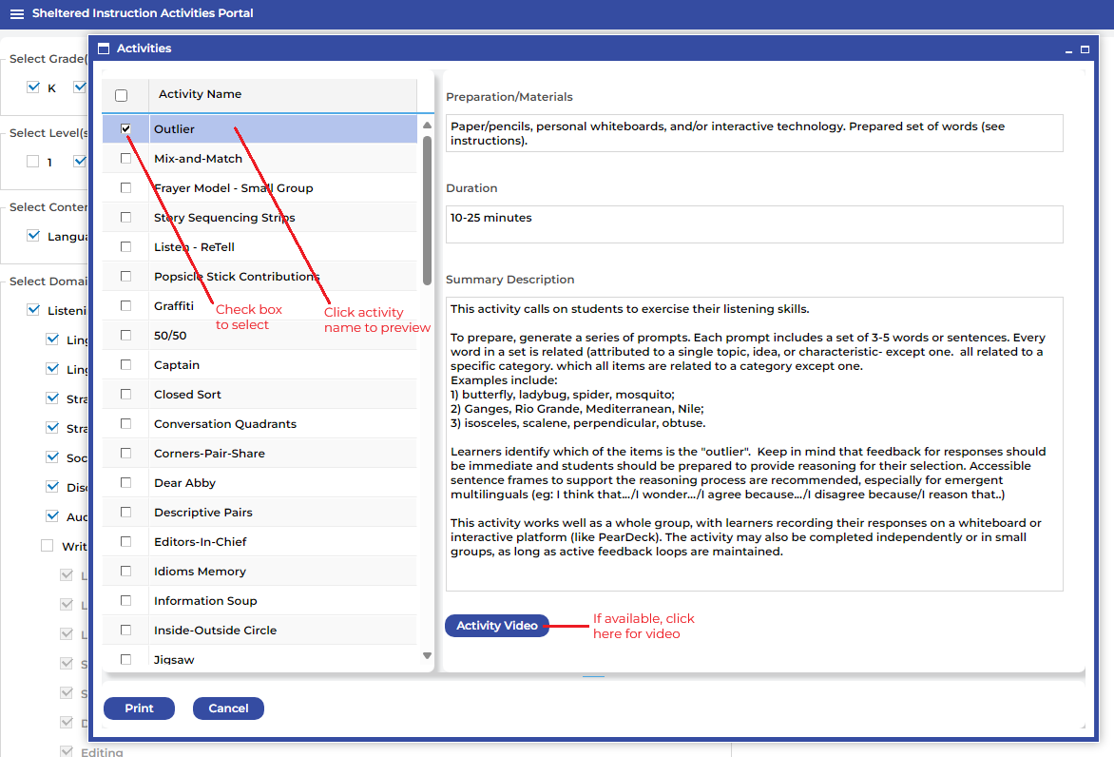
Task: Preview the Graffiti activity
Action: [174, 305]
